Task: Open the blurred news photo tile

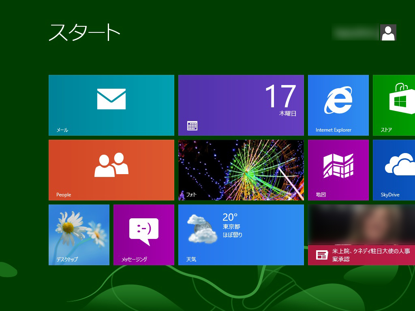Action: pyautogui.click(x=362, y=225)
